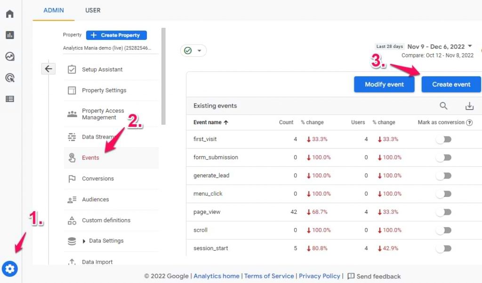Download the existing events list
The image size is (482, 283).
[x=469, y=106]
